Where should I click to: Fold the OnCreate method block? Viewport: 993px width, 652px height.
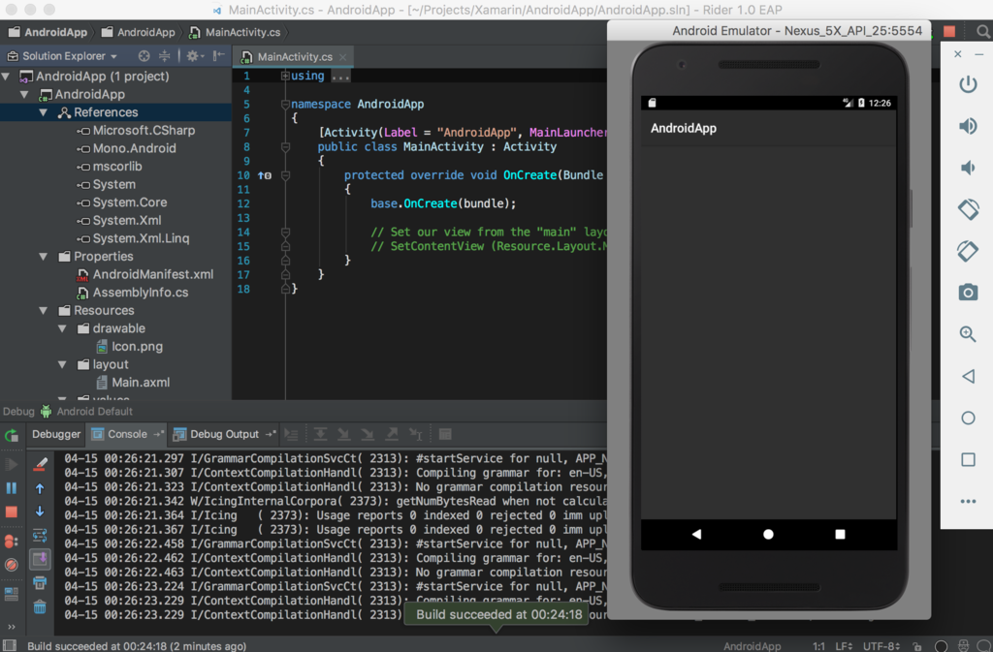click(285, 175)
